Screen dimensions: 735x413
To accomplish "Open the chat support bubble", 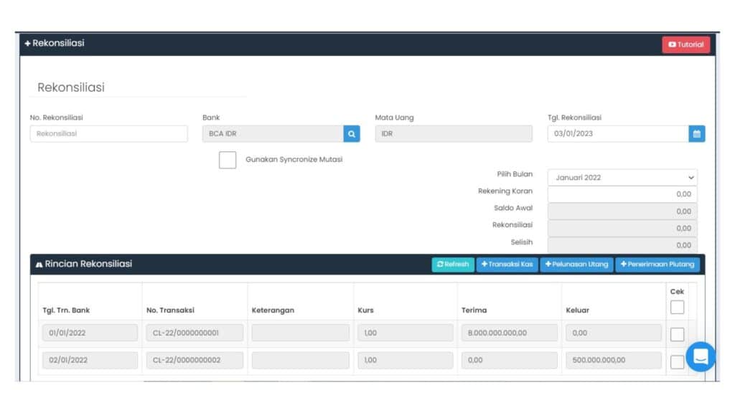I will (700, 356).
